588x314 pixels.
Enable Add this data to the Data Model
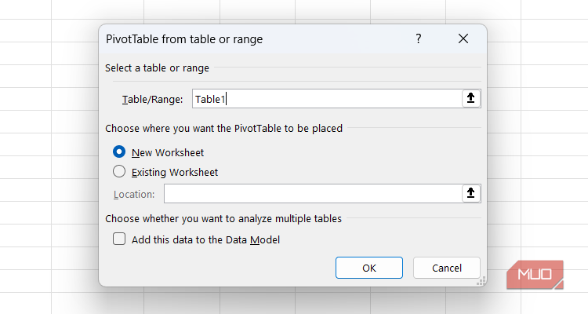119,239
